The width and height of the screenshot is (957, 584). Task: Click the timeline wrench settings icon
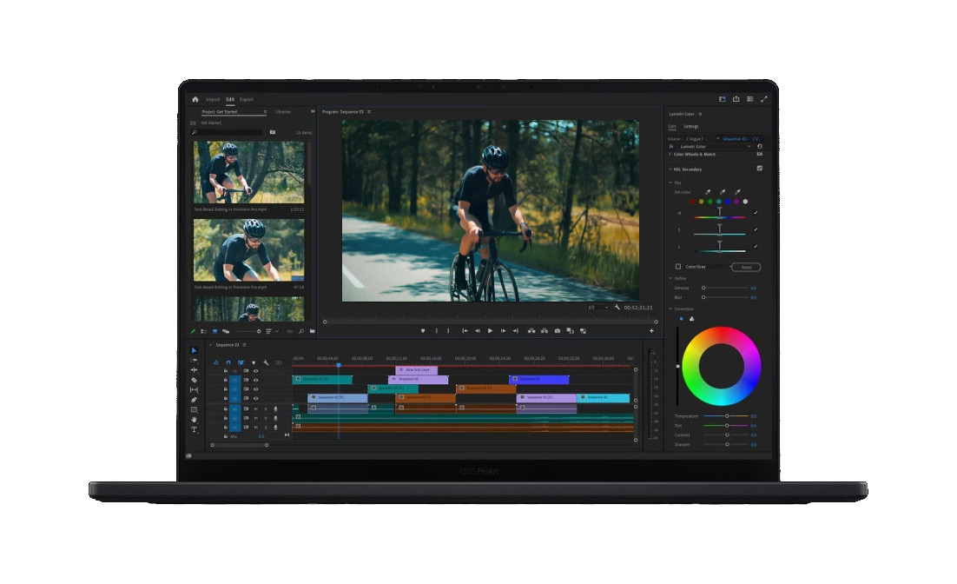[x=266, y=362]
